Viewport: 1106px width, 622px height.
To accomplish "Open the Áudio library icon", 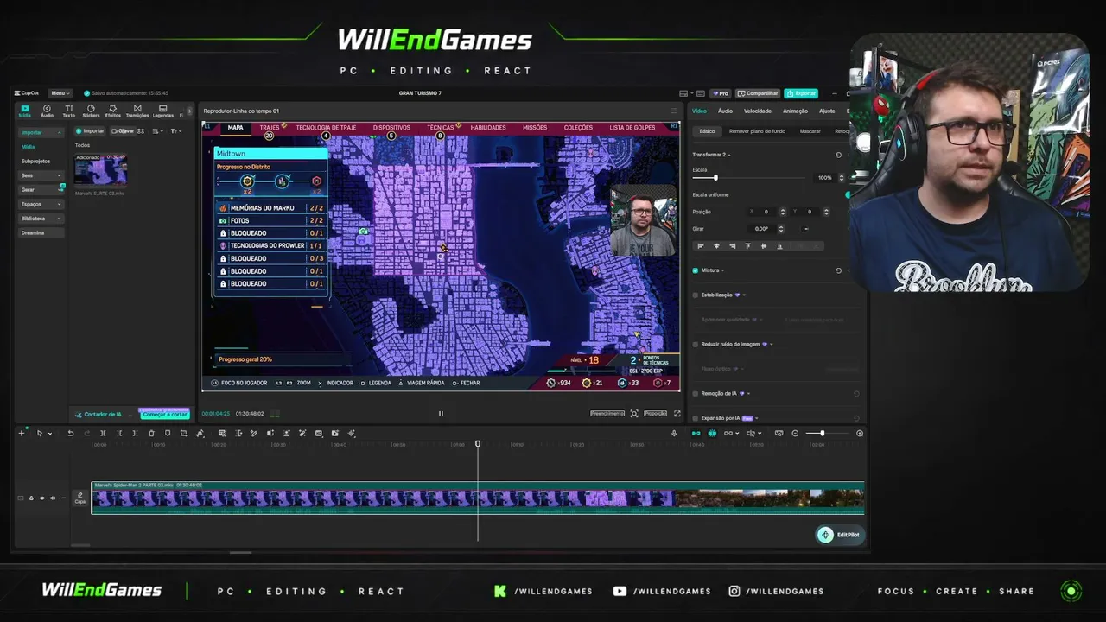I will 47,111.
